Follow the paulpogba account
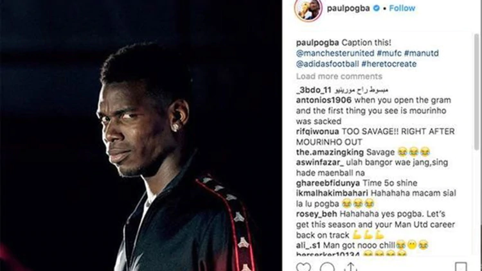Image resolution: width=482 pixels, height=271 pixels. [402, 8]
